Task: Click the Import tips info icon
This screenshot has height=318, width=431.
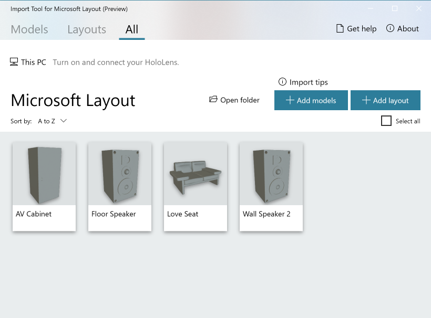Action: tap(282, 82)
